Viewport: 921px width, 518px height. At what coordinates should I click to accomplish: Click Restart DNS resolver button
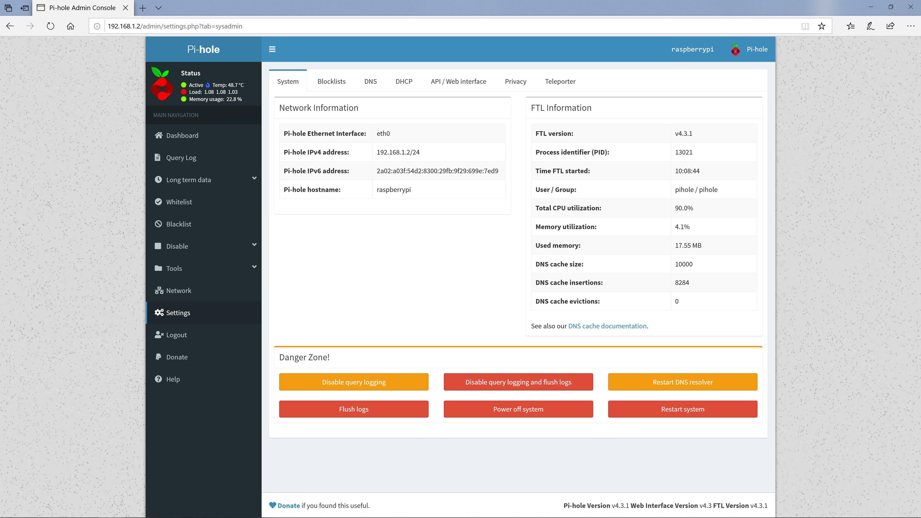click(682, 382)
